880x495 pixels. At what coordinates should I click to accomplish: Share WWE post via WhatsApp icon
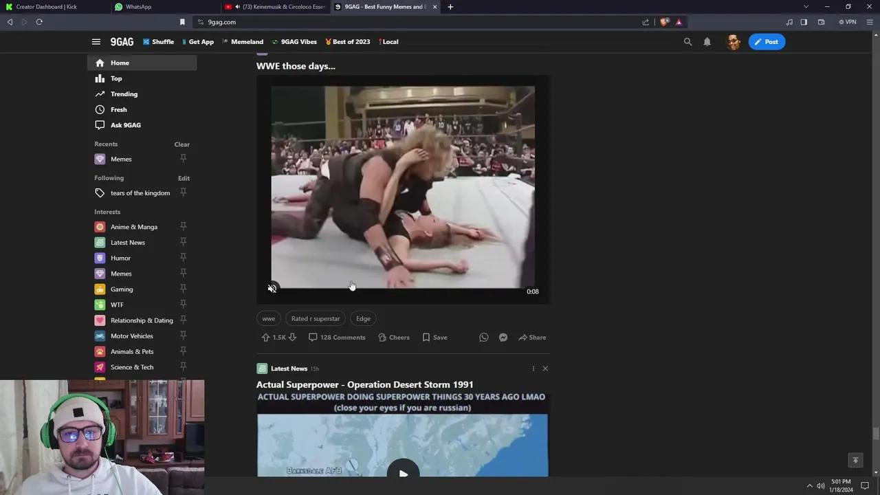tap(484, 338)
